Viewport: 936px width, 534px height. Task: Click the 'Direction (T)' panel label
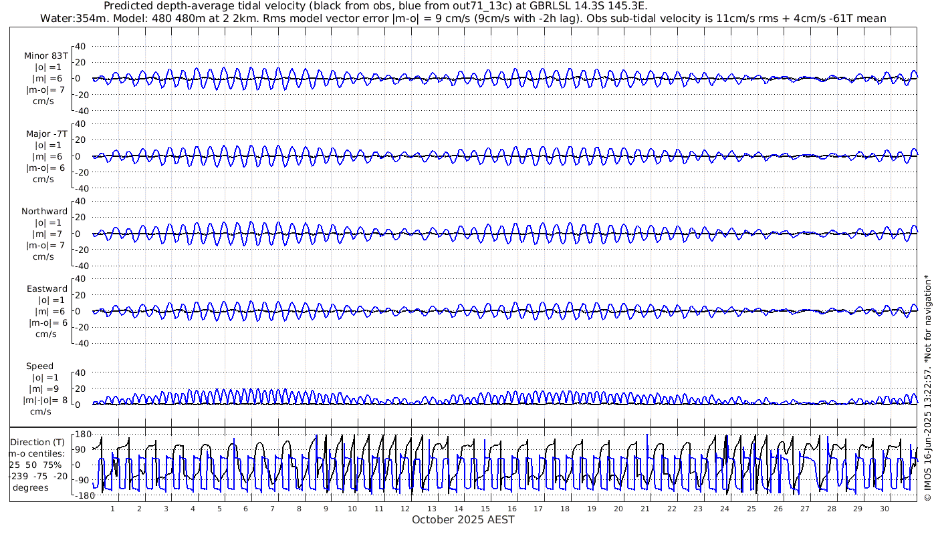[39, 442]
